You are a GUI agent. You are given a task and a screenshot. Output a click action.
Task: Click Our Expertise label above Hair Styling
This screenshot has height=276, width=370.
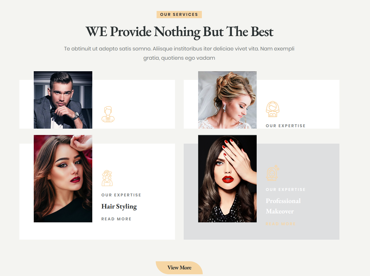click(121, 195)
